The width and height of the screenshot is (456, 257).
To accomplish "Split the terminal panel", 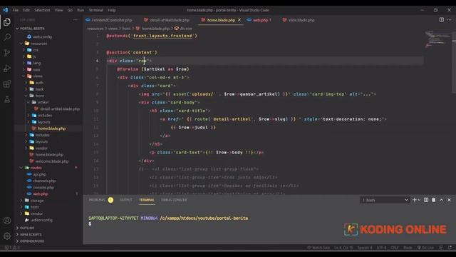I will coord(426,200).
